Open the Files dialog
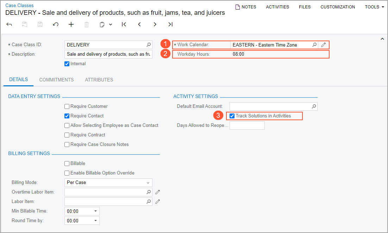 (x=305, y=7)
